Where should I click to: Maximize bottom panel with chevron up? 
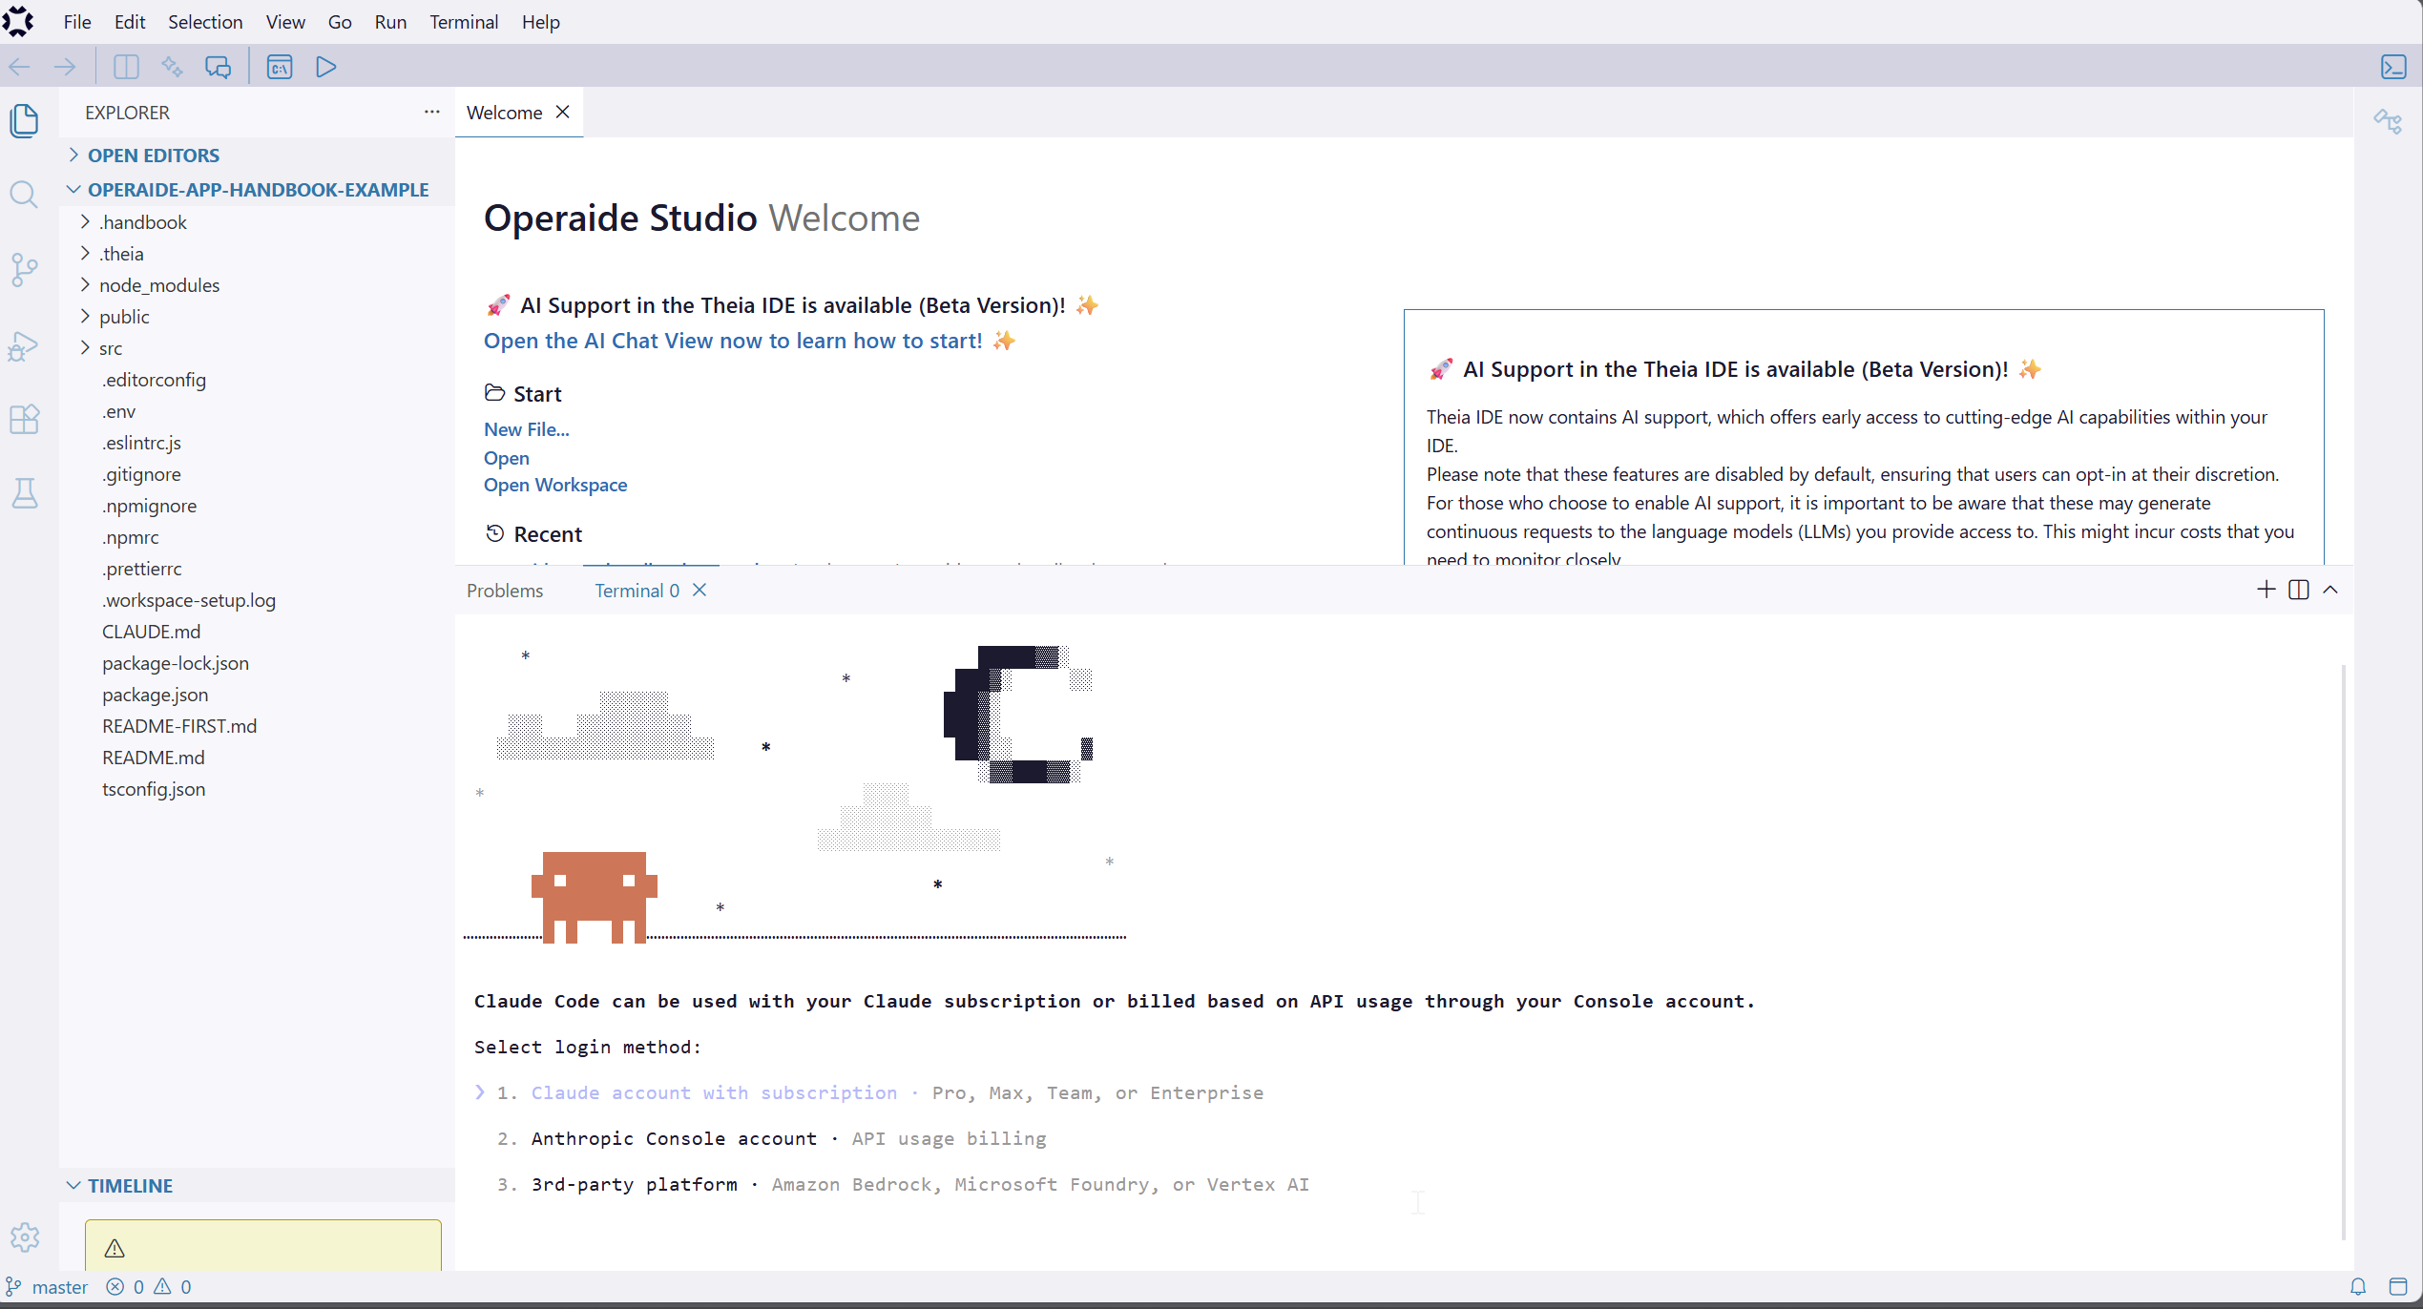click(2330, 590)
